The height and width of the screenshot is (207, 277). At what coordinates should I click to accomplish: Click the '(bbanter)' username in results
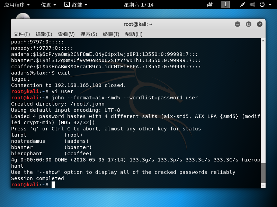[x=78, y=147]
